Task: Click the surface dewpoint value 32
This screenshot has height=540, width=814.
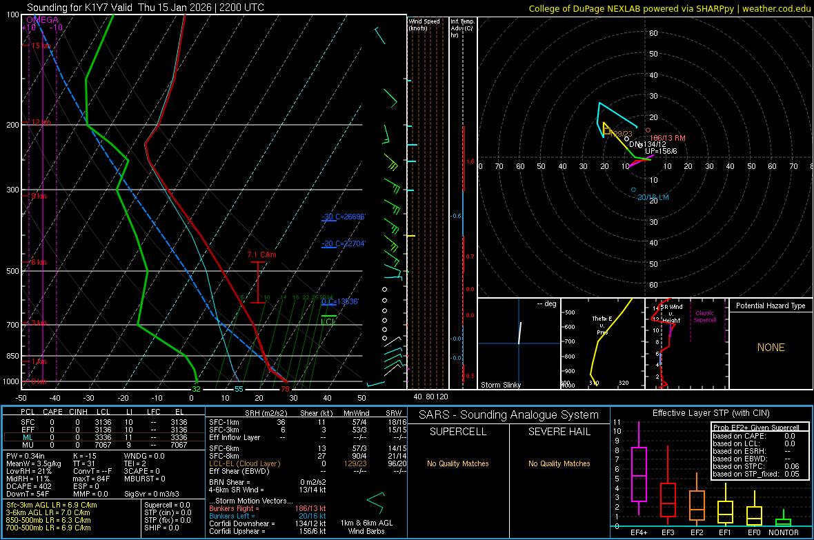Action: tap(196, 389)
